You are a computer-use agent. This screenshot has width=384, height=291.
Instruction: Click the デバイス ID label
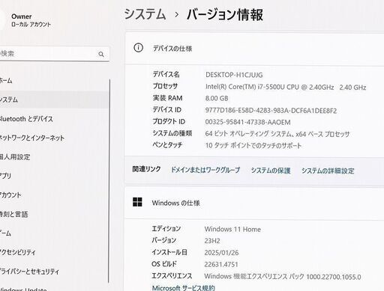[167, 110]
